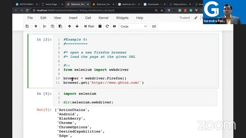
Task: Click the Surendra Pan... video thumbnail
Action: [x=224, y=12]
